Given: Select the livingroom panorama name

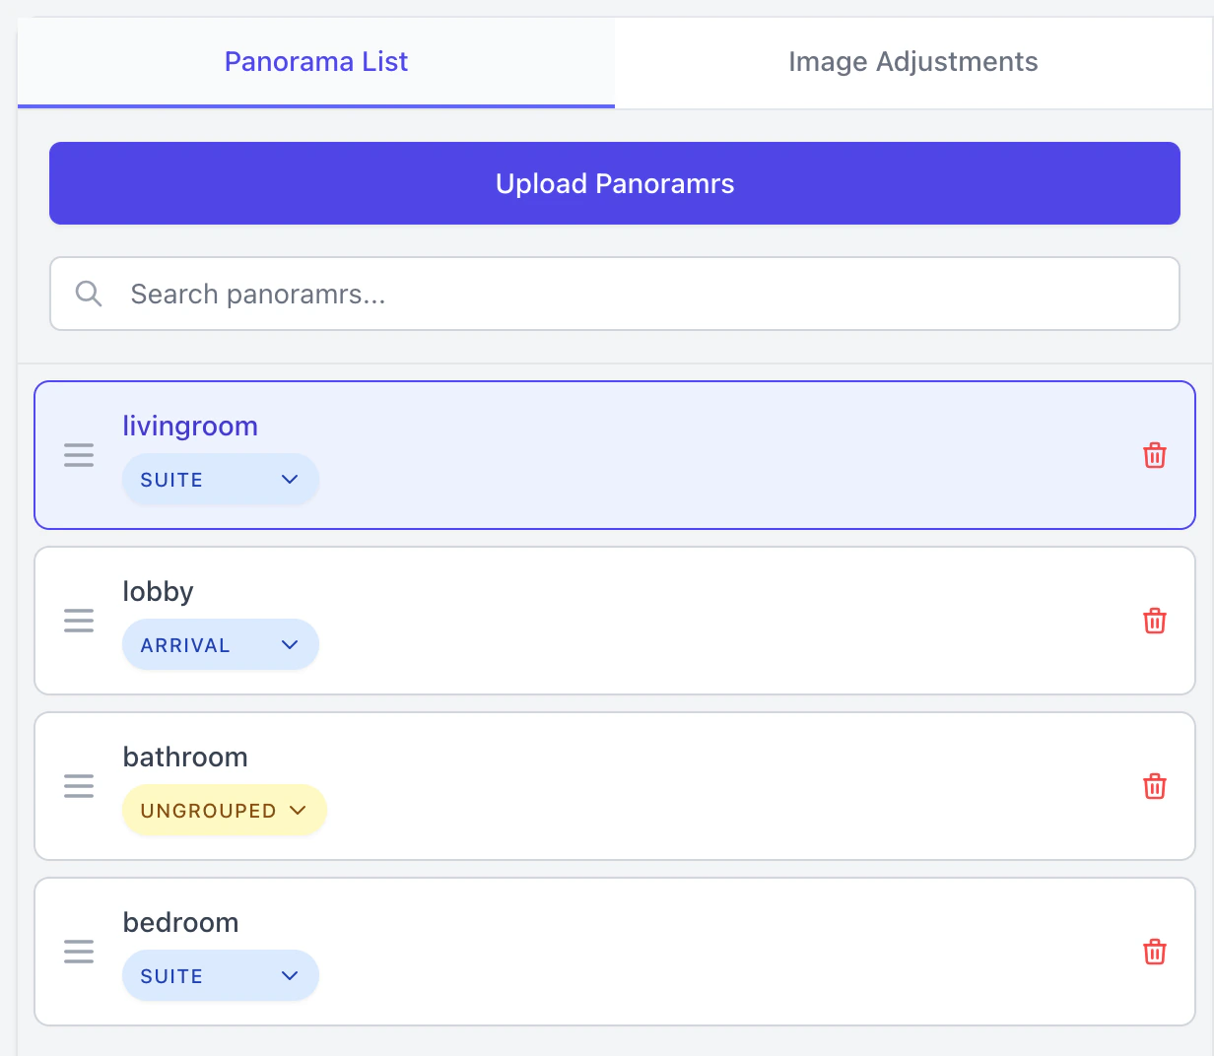Looking at the screenshot, I should click(x=190, y=427).
